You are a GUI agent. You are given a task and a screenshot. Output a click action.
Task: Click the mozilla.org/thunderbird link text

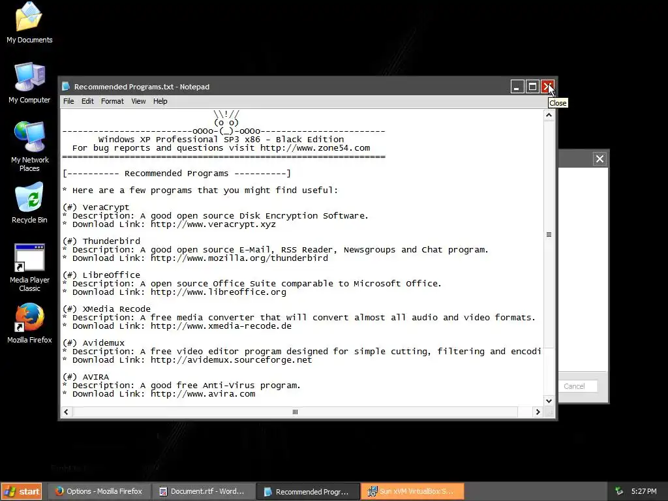click(239, 258)
